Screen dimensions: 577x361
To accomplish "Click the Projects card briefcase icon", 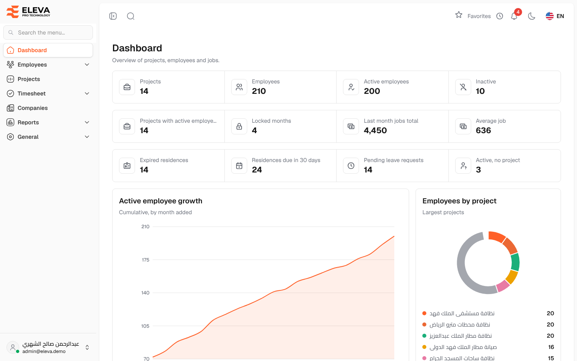I will pyautogui.click(x=127, y=87).
